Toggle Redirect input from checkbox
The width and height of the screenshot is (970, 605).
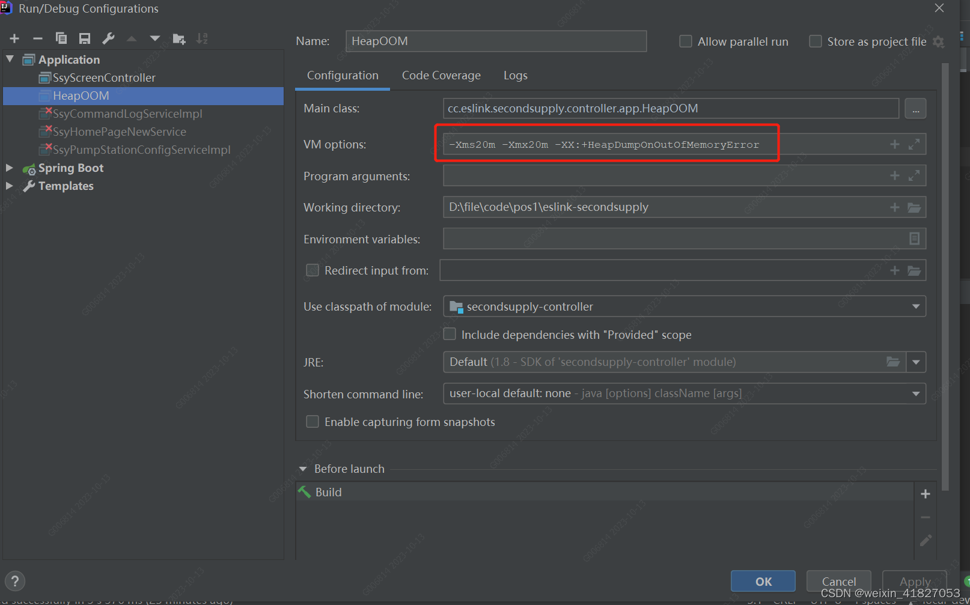pyautogui.click(x=313, y=270)
